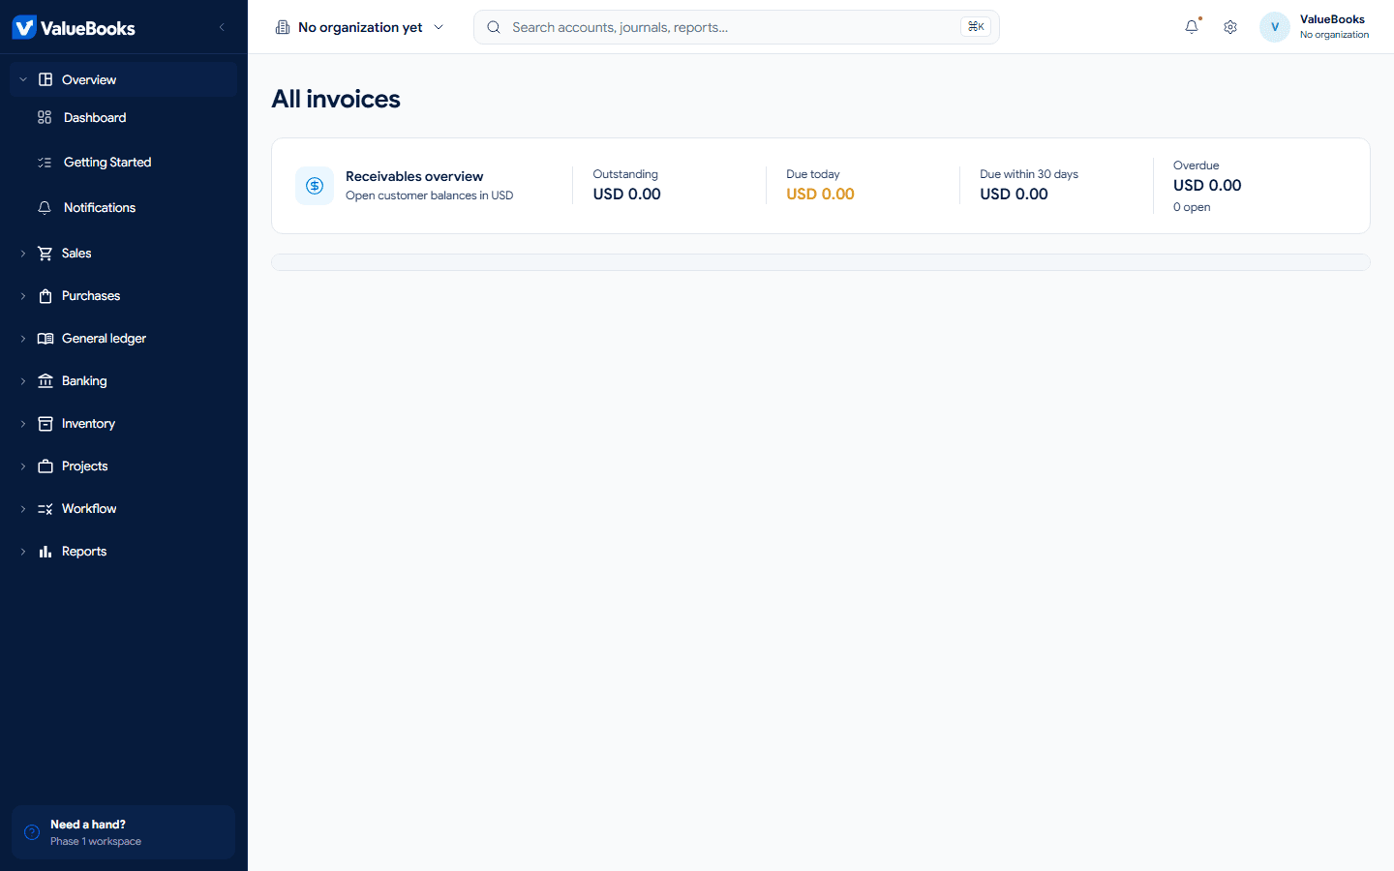The width and height of the screenshot is (1394, 871).
Task: Collapse the Overview section chevron
Action: pyautogui.click(x=23, y=79)
